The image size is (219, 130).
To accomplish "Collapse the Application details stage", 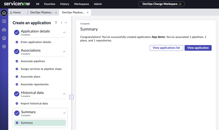I will (64, 32).
